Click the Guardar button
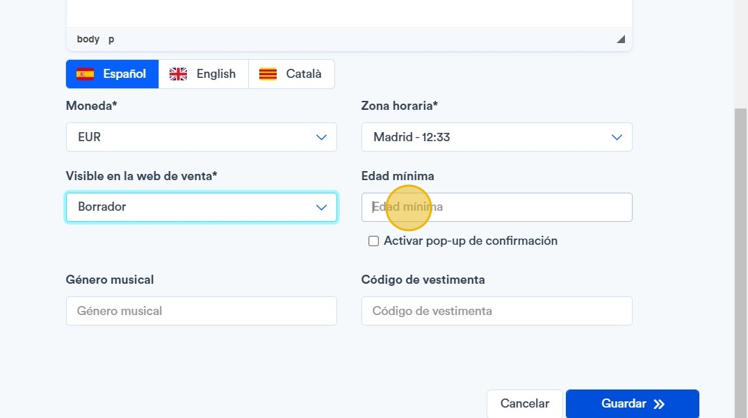The image size is (748, 418). (x=632, y=404)
